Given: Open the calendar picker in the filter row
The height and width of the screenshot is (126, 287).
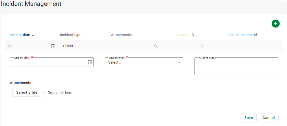Looking at the screenshot, I should click(x=53, y=46).
